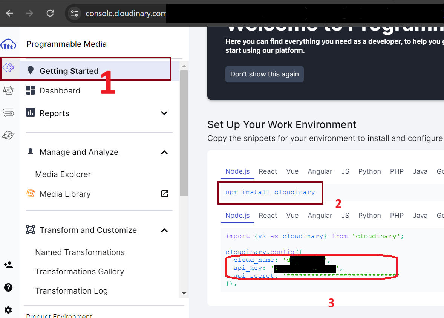Image resolution: width=444 pixels, height=318 pixels.
Task: Select React tab in config snippet
Action: click(x=268, y=216)
